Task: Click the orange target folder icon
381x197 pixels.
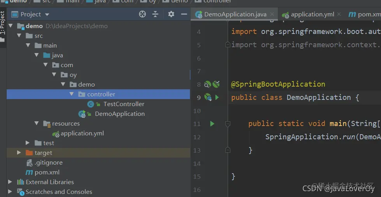Action: click(29, 153)
